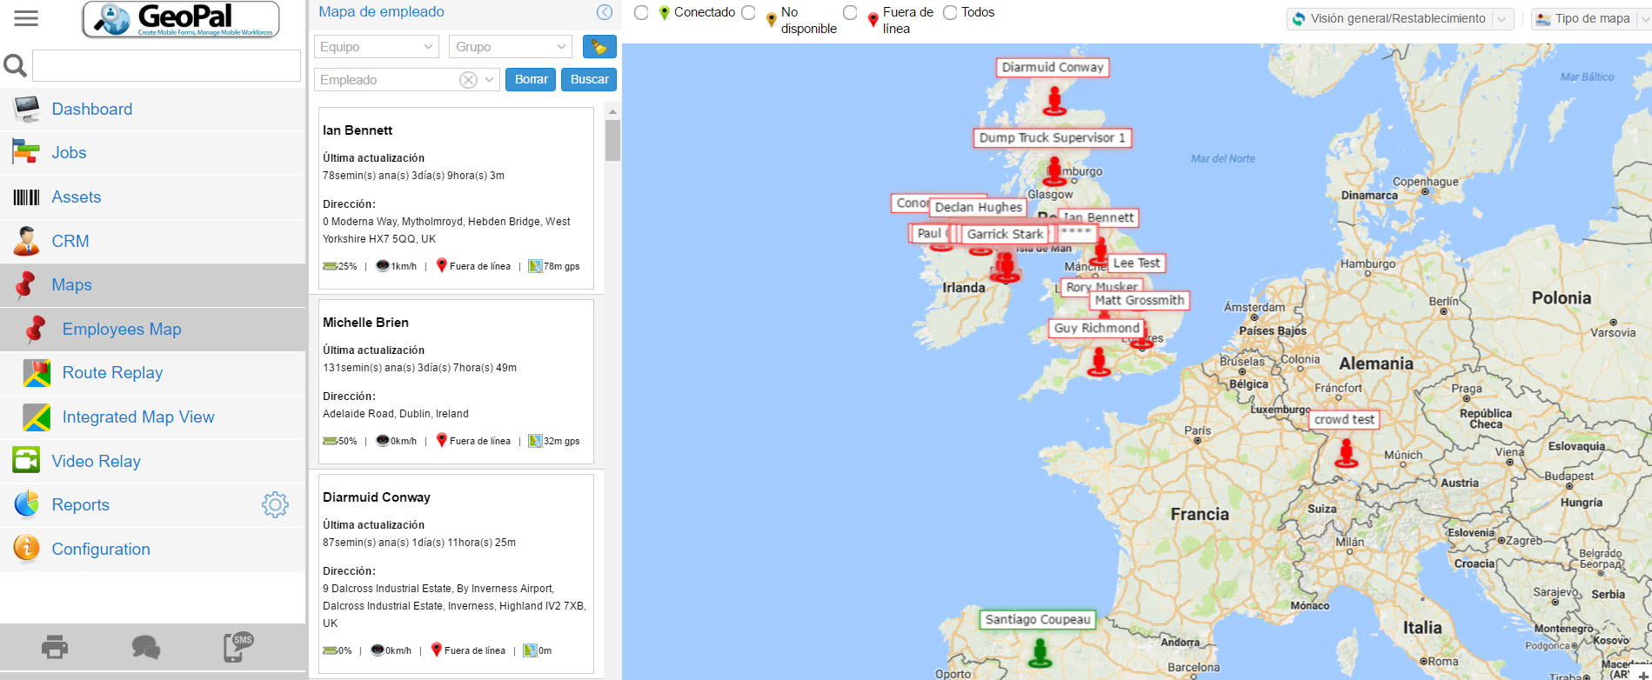Viewport: 1652px width, 680px height.
Task: Select the Conectado radio button
Action: (641, 12)
